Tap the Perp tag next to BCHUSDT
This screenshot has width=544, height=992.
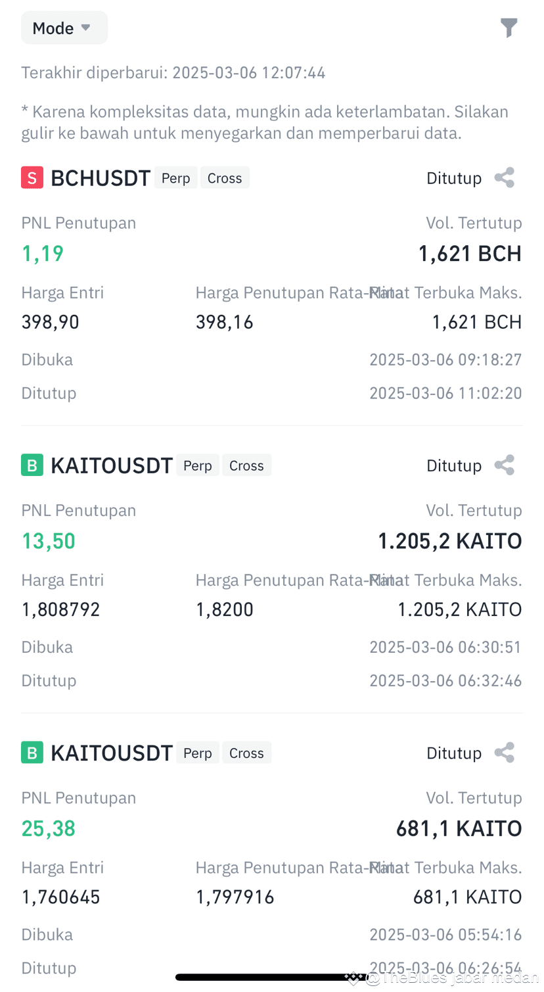pos(176,178)
